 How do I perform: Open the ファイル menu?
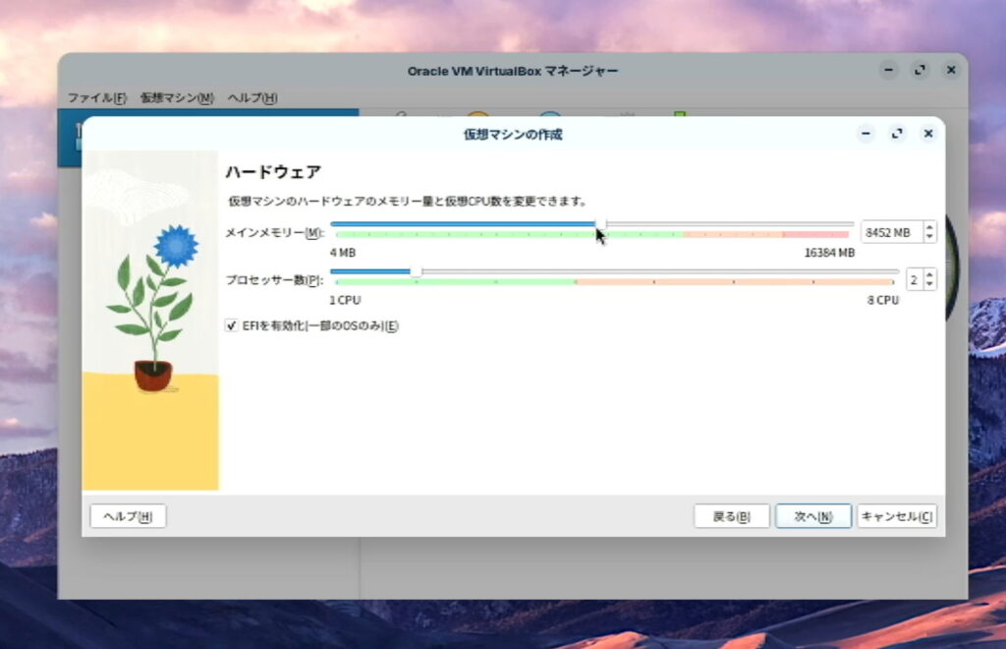pos(96,98)
